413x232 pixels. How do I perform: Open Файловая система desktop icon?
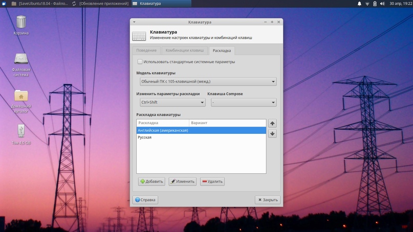pos(21,59)
